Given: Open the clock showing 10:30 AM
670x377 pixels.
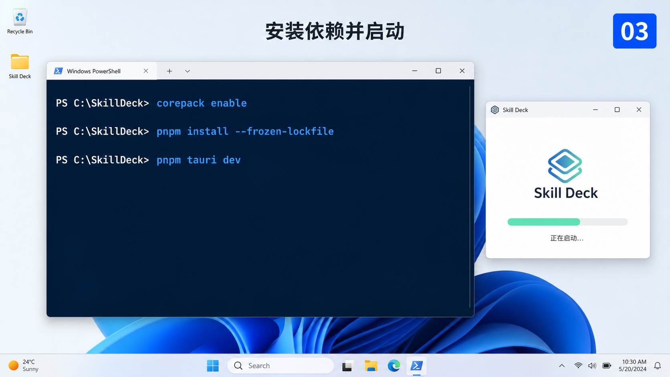Looking at the screenshot, I should pos(632,365).
